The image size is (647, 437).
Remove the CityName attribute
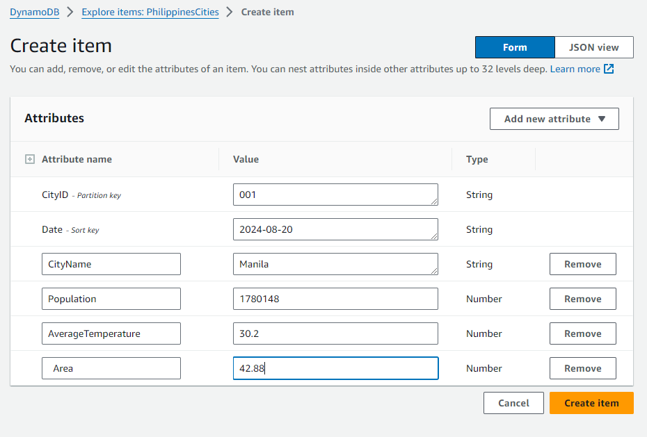[582, 264]
